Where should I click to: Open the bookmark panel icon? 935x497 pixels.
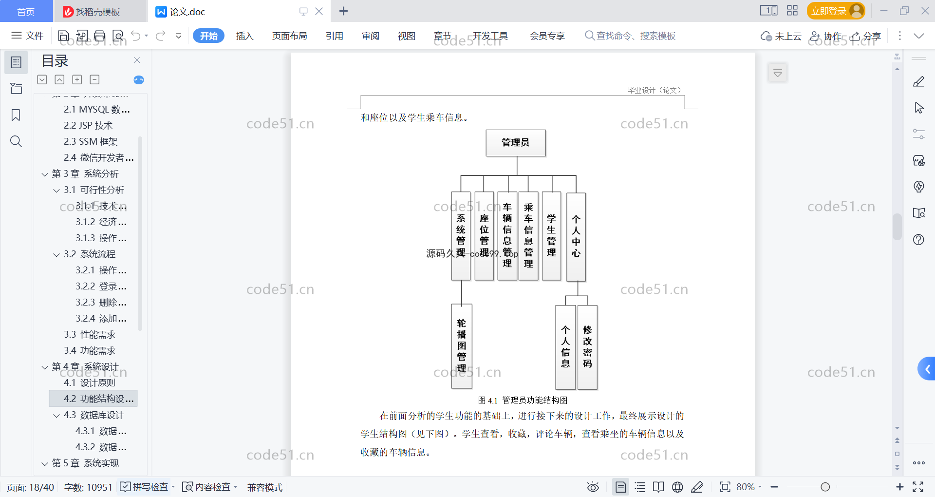pyautogui.click(x=16, y=115)
